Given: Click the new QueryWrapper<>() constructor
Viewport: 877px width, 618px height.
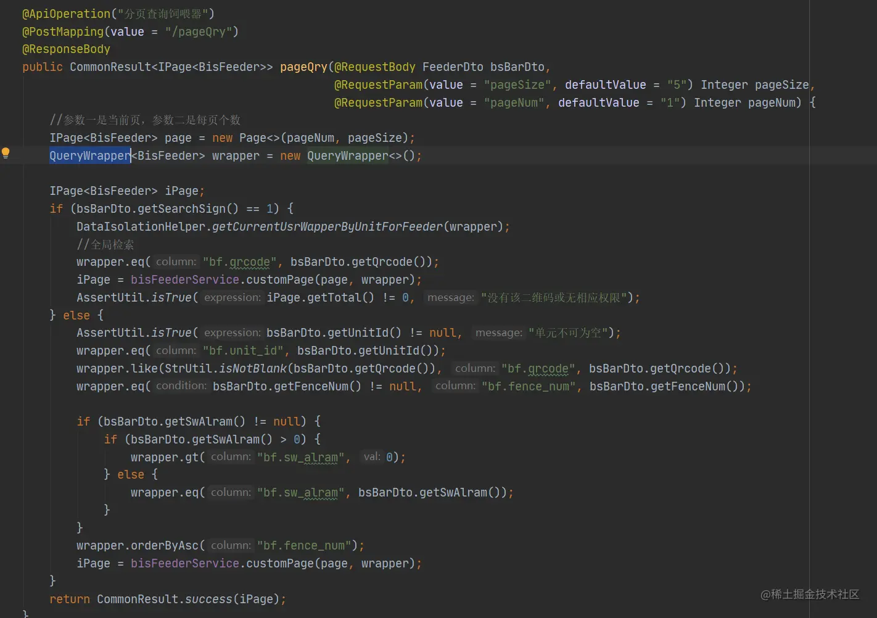Looking at the screenshot, I should pyautogui.click(x=347, y=155).
